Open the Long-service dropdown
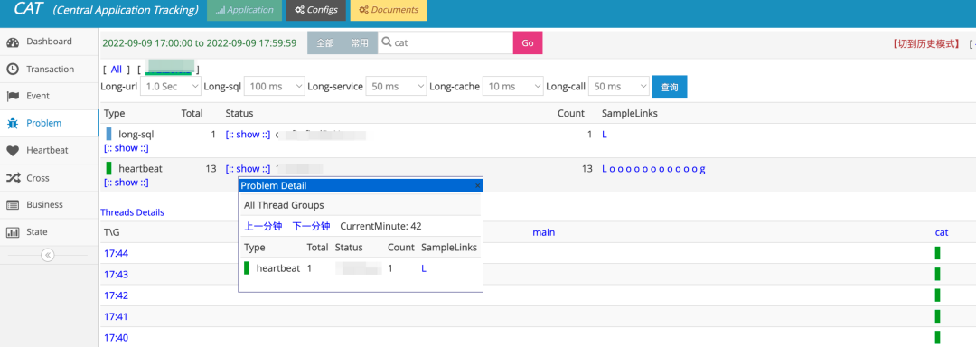The width and height of the screenshot is (976, 347). [396, 87]
